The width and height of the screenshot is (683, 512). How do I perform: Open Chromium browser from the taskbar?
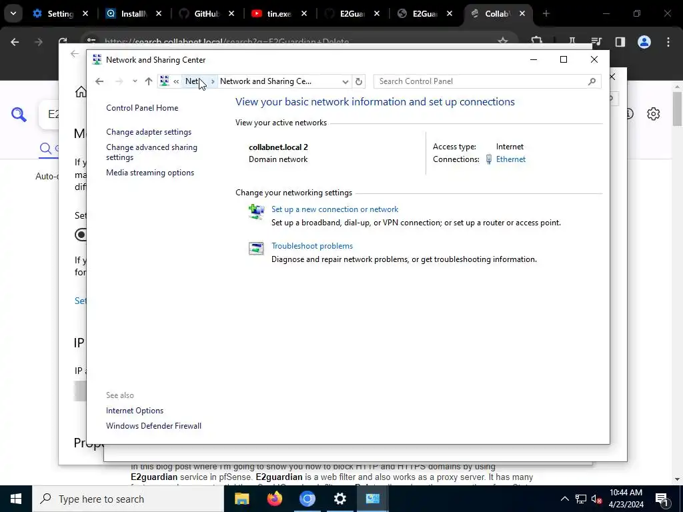[x=307, y=499]
